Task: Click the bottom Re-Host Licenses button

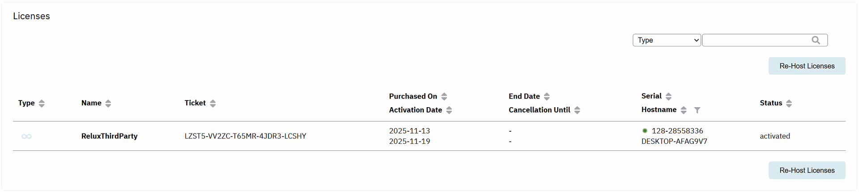Action: tap(807, 171)
